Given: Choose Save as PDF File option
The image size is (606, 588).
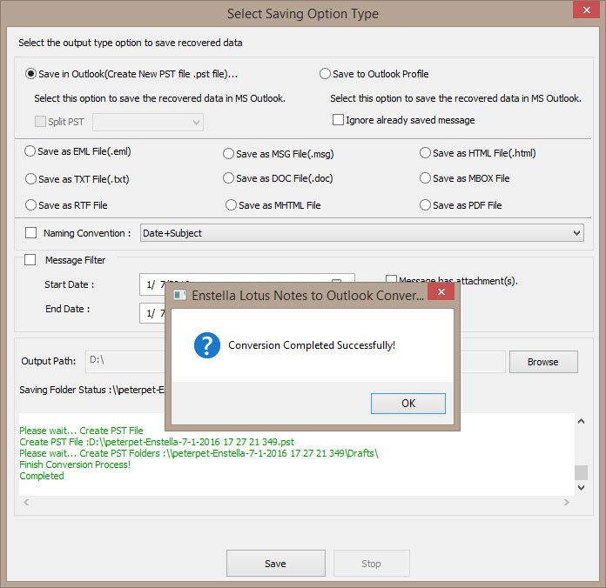Looking at the screenshot, I should point(425,205).
